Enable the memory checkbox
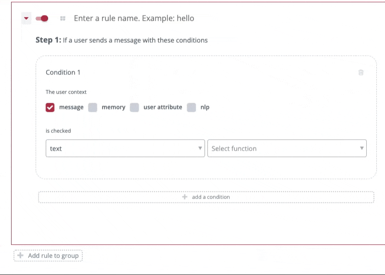Viewport: 385px width, 275px height. [x=93, y=108]
